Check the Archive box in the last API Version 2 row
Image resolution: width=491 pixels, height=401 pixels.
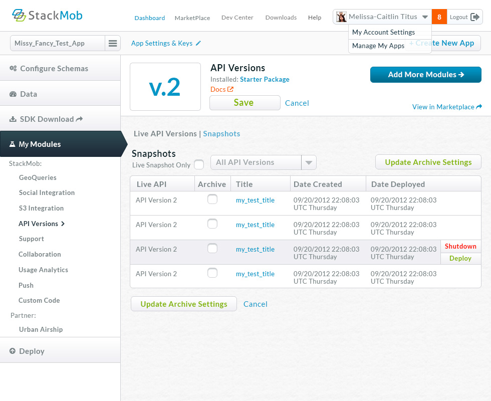click(212, 273)
